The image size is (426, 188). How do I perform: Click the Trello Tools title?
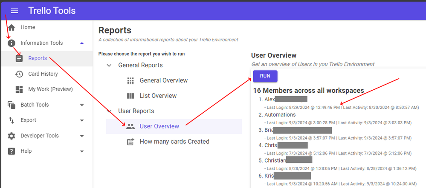52,11
